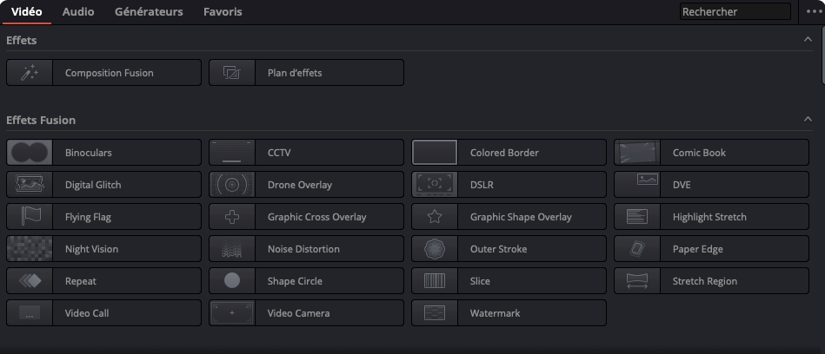
Task: Open the three-dot options menu
Action: coord(815,12)
